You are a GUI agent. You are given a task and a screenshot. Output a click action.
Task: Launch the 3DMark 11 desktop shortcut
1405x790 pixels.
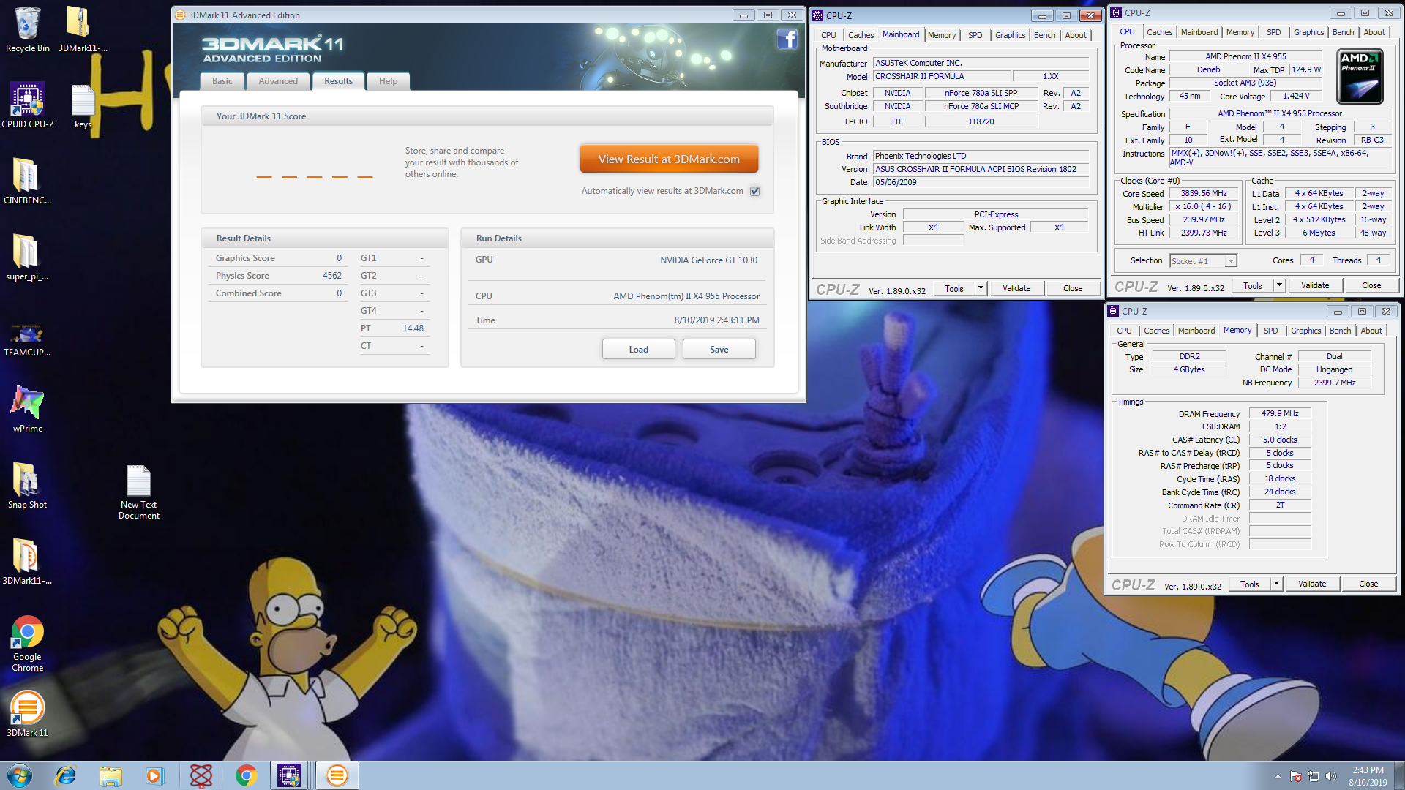[27, 714]
